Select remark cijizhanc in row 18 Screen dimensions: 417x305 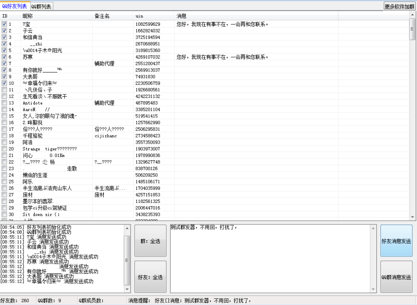tap(105, 136)
